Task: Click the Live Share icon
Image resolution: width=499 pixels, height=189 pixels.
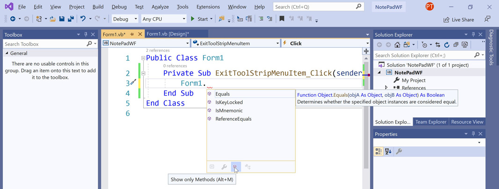Action: 446,20
